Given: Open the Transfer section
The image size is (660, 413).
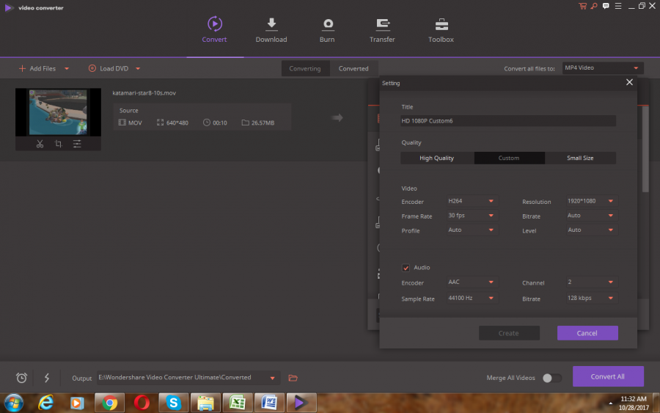Looking at the screenshot, I should click(382, 30).
